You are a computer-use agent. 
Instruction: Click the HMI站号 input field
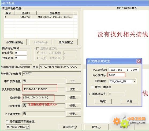pyautogui.click(x=21, y=53)
